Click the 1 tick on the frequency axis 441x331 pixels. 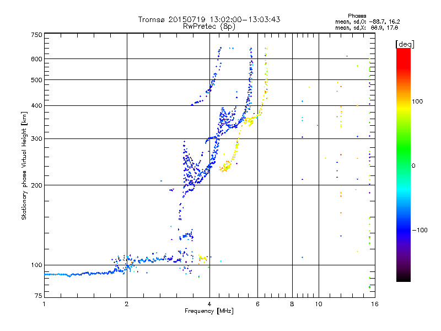(x=44, y=304)
